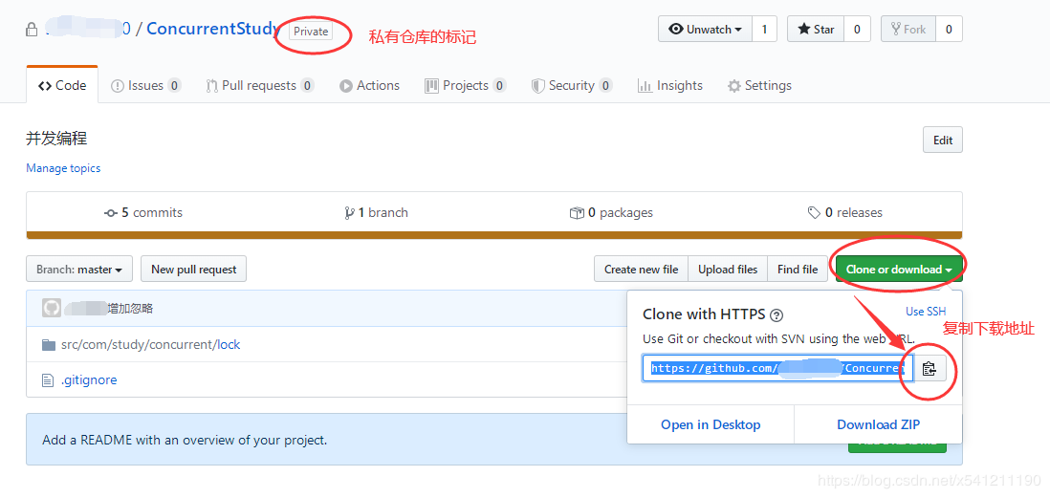Switch to Use SSH link

coord(926,312)
